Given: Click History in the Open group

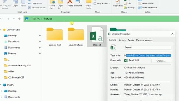Looking at the screenshot, I should point(129,8).
